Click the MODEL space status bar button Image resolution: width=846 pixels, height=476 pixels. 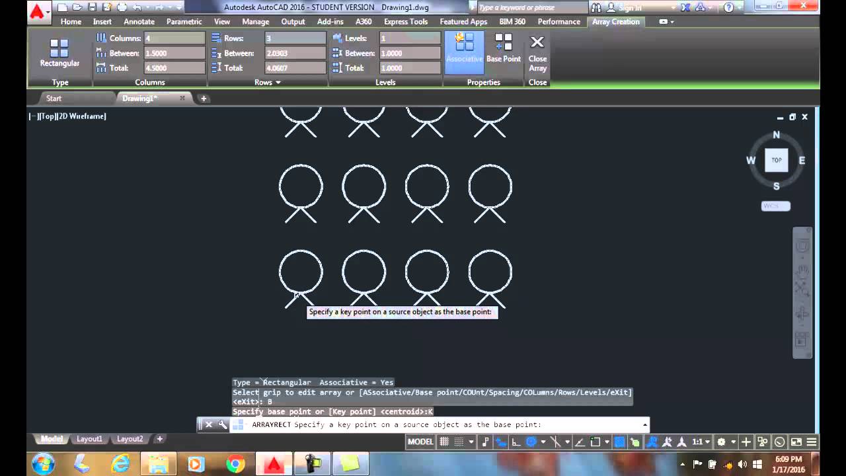pyautogui.click(x=420, y=442)
